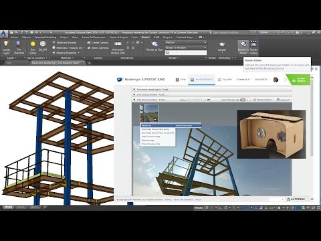The image size is (321, 241).
Task: Open the Materials Browser
Action: click(x=64, y=42)
